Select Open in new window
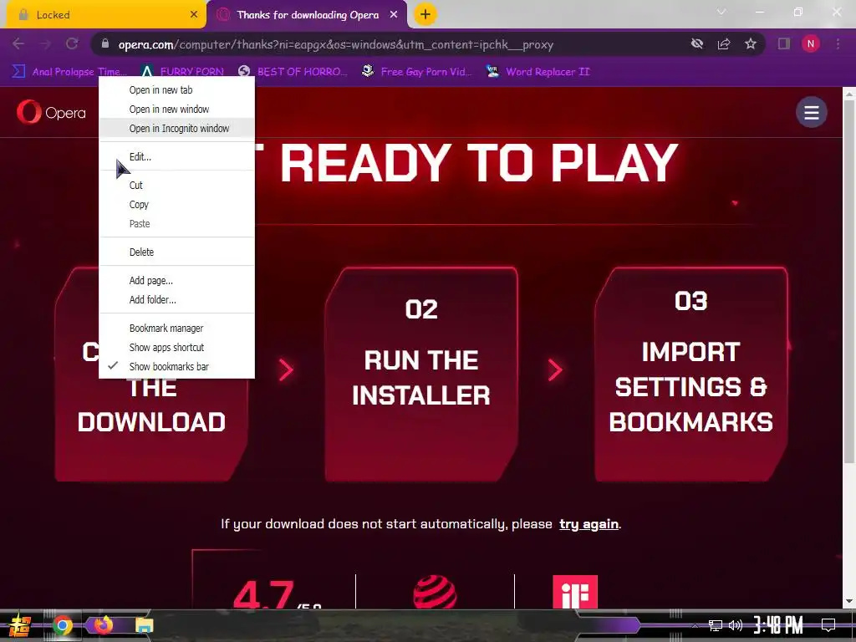Screen dimensions: 856x642 176,110
